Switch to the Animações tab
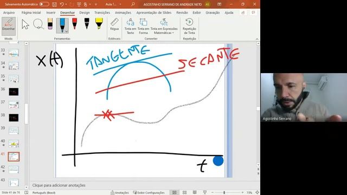Image resolution: width=347 pixels, height=195 pixels. point(123,12)
